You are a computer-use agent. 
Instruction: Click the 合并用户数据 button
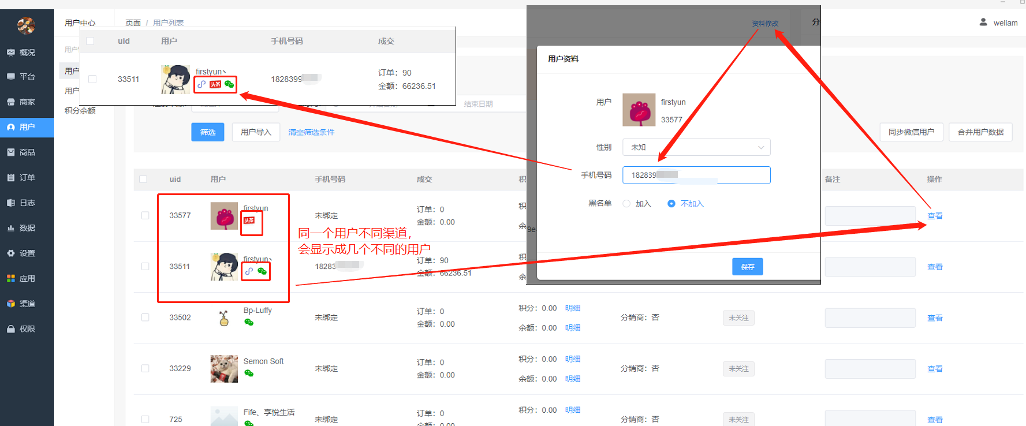click(x=981, y=132)
